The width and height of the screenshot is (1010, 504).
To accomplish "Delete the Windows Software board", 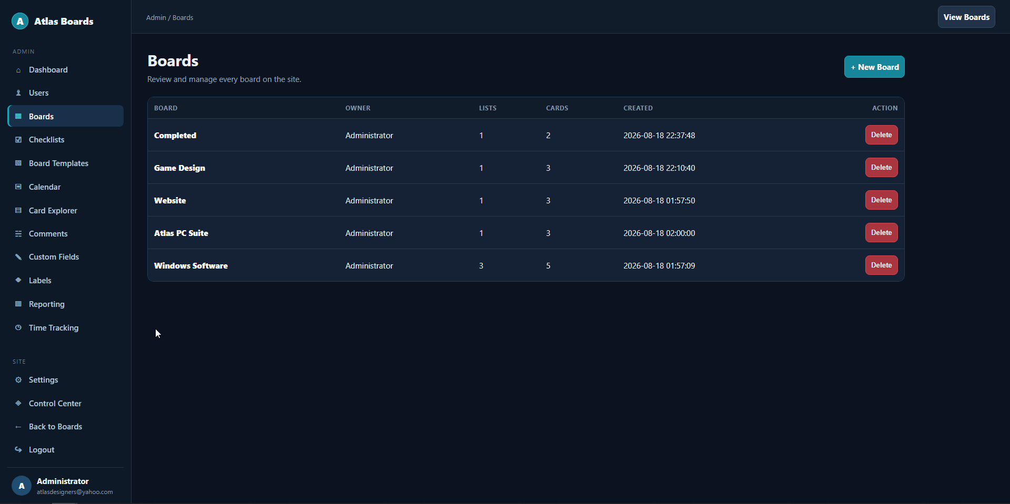I will 881,265.
